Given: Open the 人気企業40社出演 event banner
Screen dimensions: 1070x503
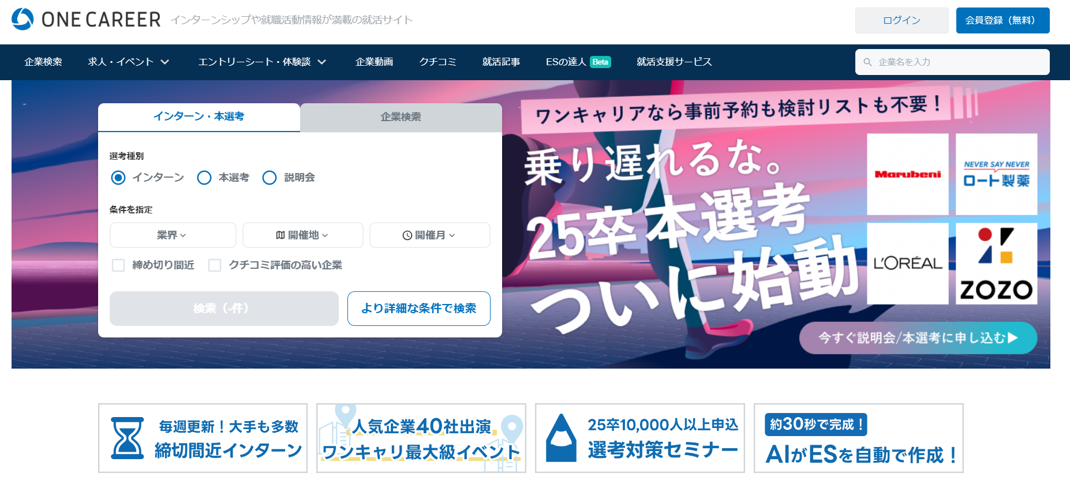Looking at the screenshot, I should [x=421, y=438].
